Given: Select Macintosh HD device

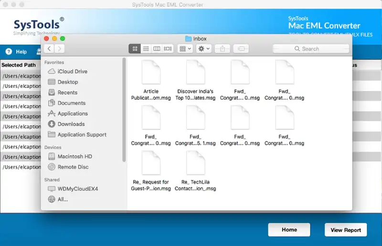Looking at the screenshot, I should coord(75,156).
